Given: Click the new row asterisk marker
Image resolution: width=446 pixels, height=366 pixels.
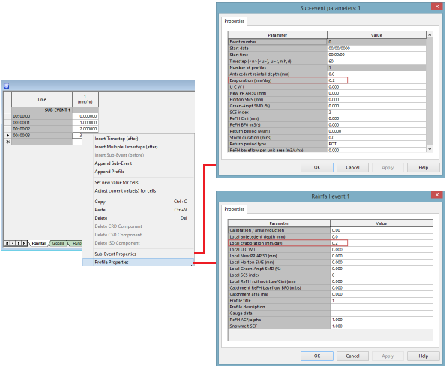Looking at the screenshot, I should click(x=7, y=142).
